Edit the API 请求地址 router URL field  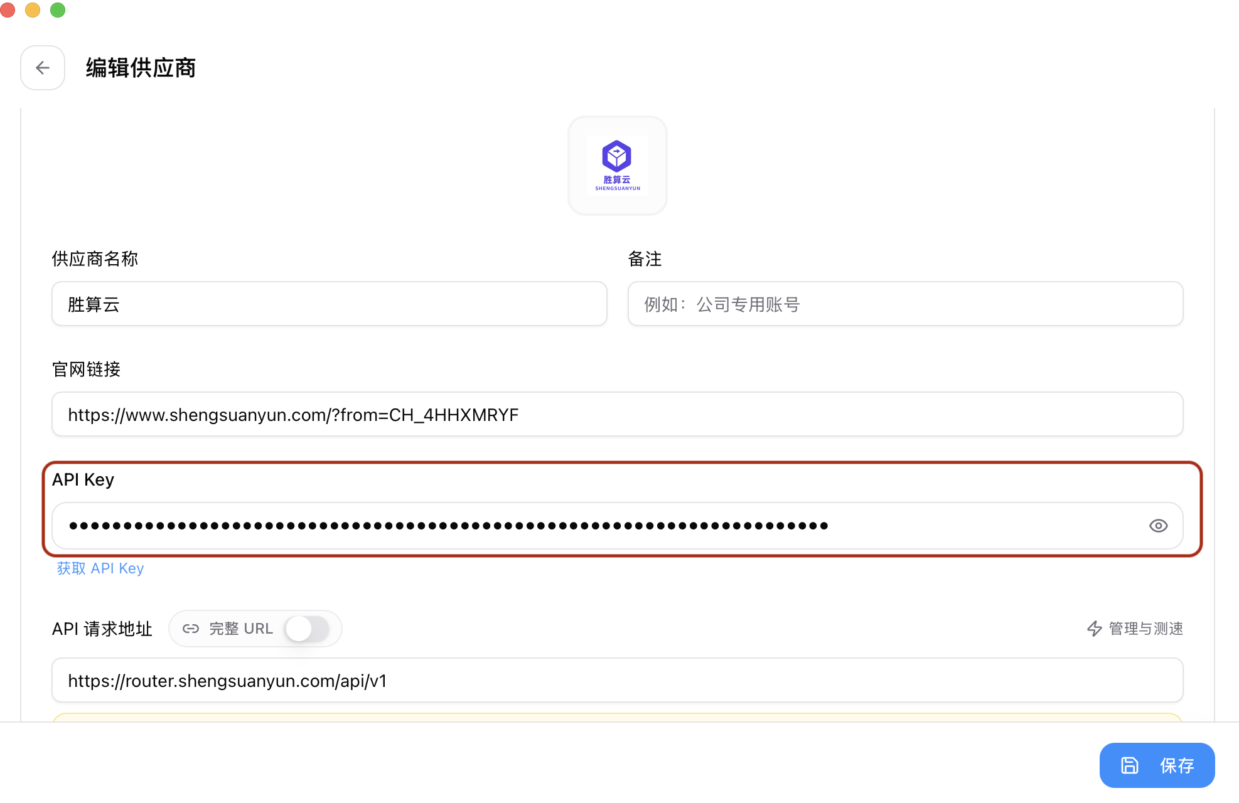618,681
